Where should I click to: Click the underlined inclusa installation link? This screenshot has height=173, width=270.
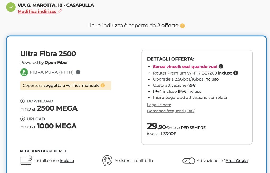pos(67,161)
